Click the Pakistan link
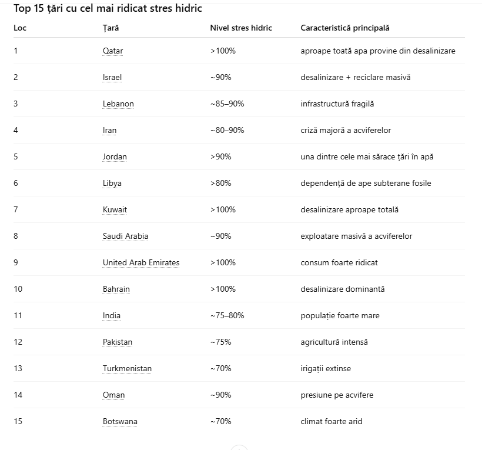The image size is (482, 450). [118, 342]
